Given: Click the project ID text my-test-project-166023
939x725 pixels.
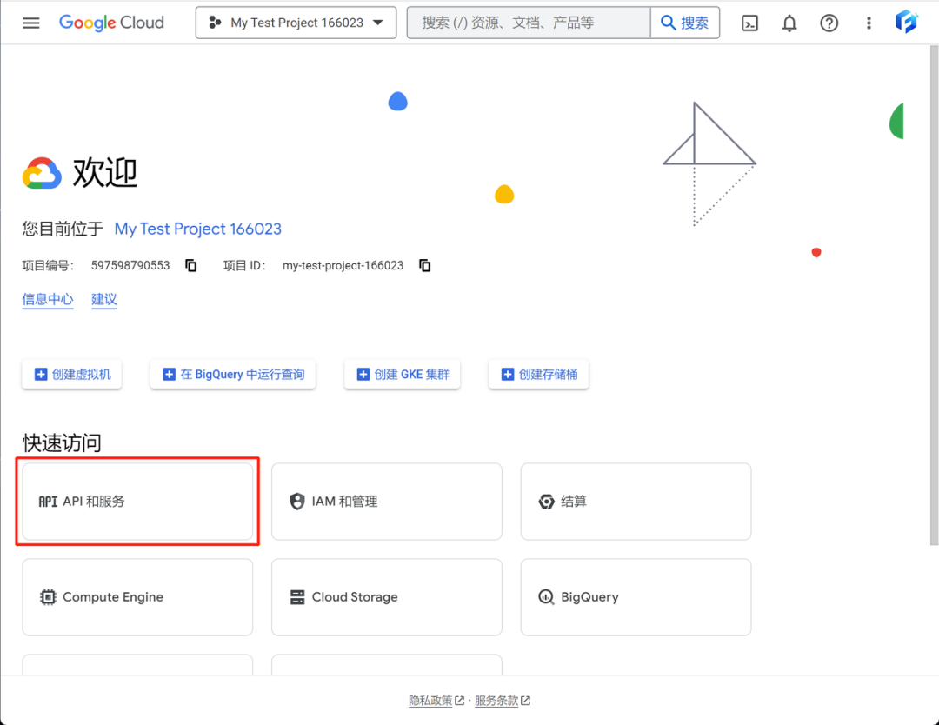Looking at the screenshot, I should coord(343,265).
